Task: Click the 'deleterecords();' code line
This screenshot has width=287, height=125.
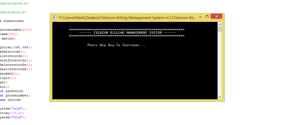Action: (x=16, y=65)
